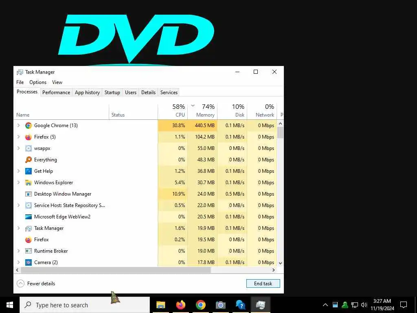
Task: Open File Explorer from the taskbar
Action: (160, 305)
